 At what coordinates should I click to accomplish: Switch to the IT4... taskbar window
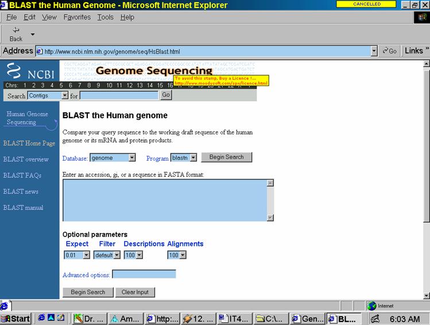(234, 319)
